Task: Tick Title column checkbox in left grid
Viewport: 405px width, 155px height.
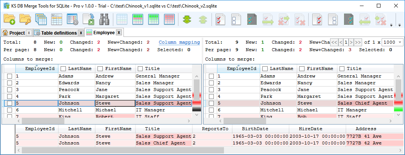Action: [140, 68]
